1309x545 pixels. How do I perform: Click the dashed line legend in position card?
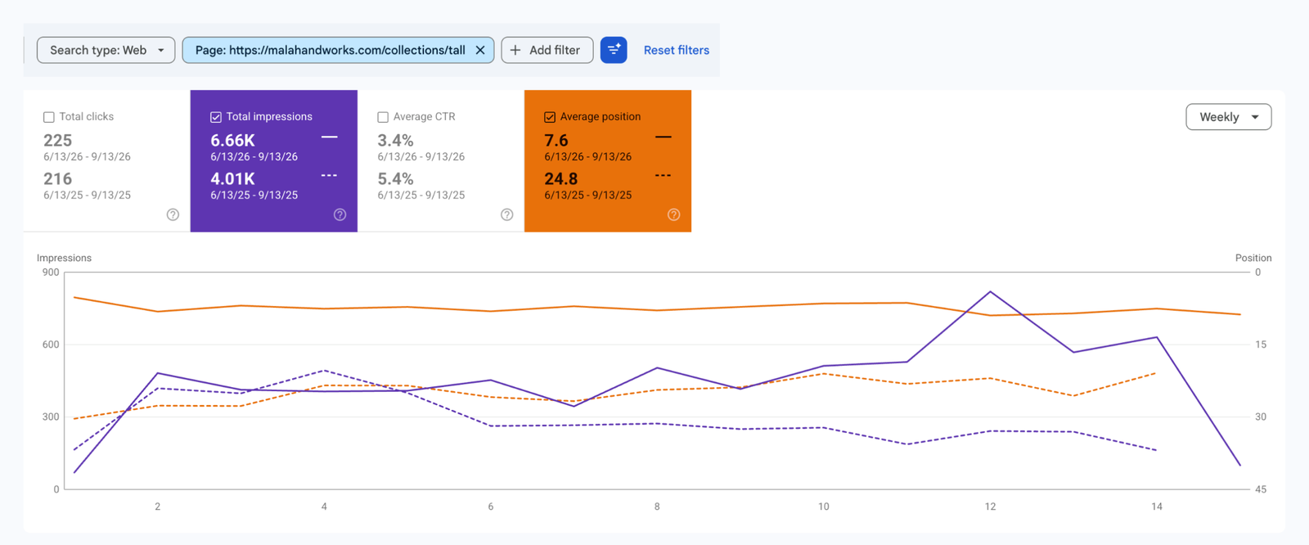[663, 175]
